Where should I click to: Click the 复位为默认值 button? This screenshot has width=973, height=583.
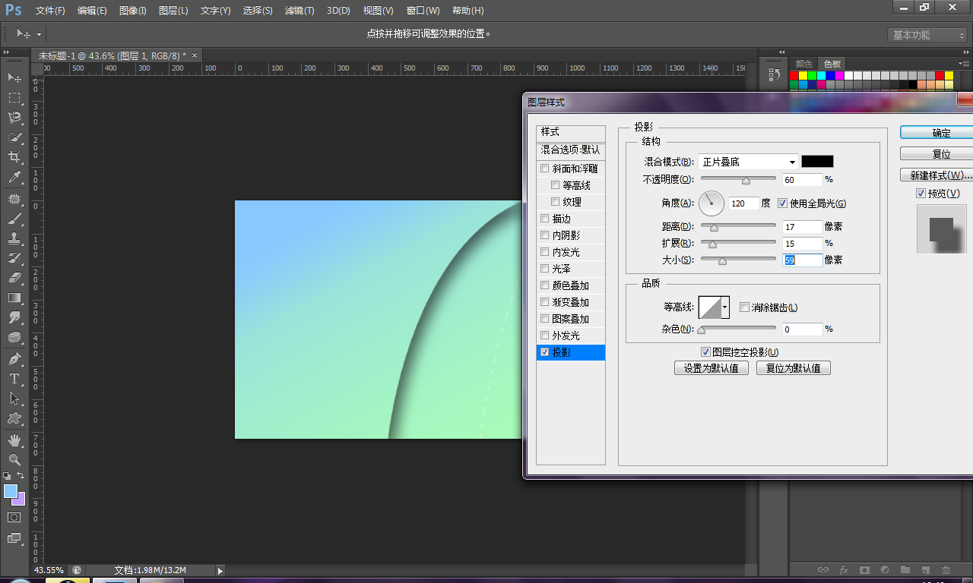(x=794, y=368)
